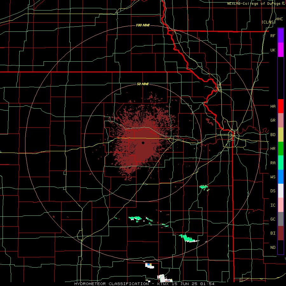Click the white DS legend color swatch
Screen dimensions: 286x286
[x=281, y=191]
